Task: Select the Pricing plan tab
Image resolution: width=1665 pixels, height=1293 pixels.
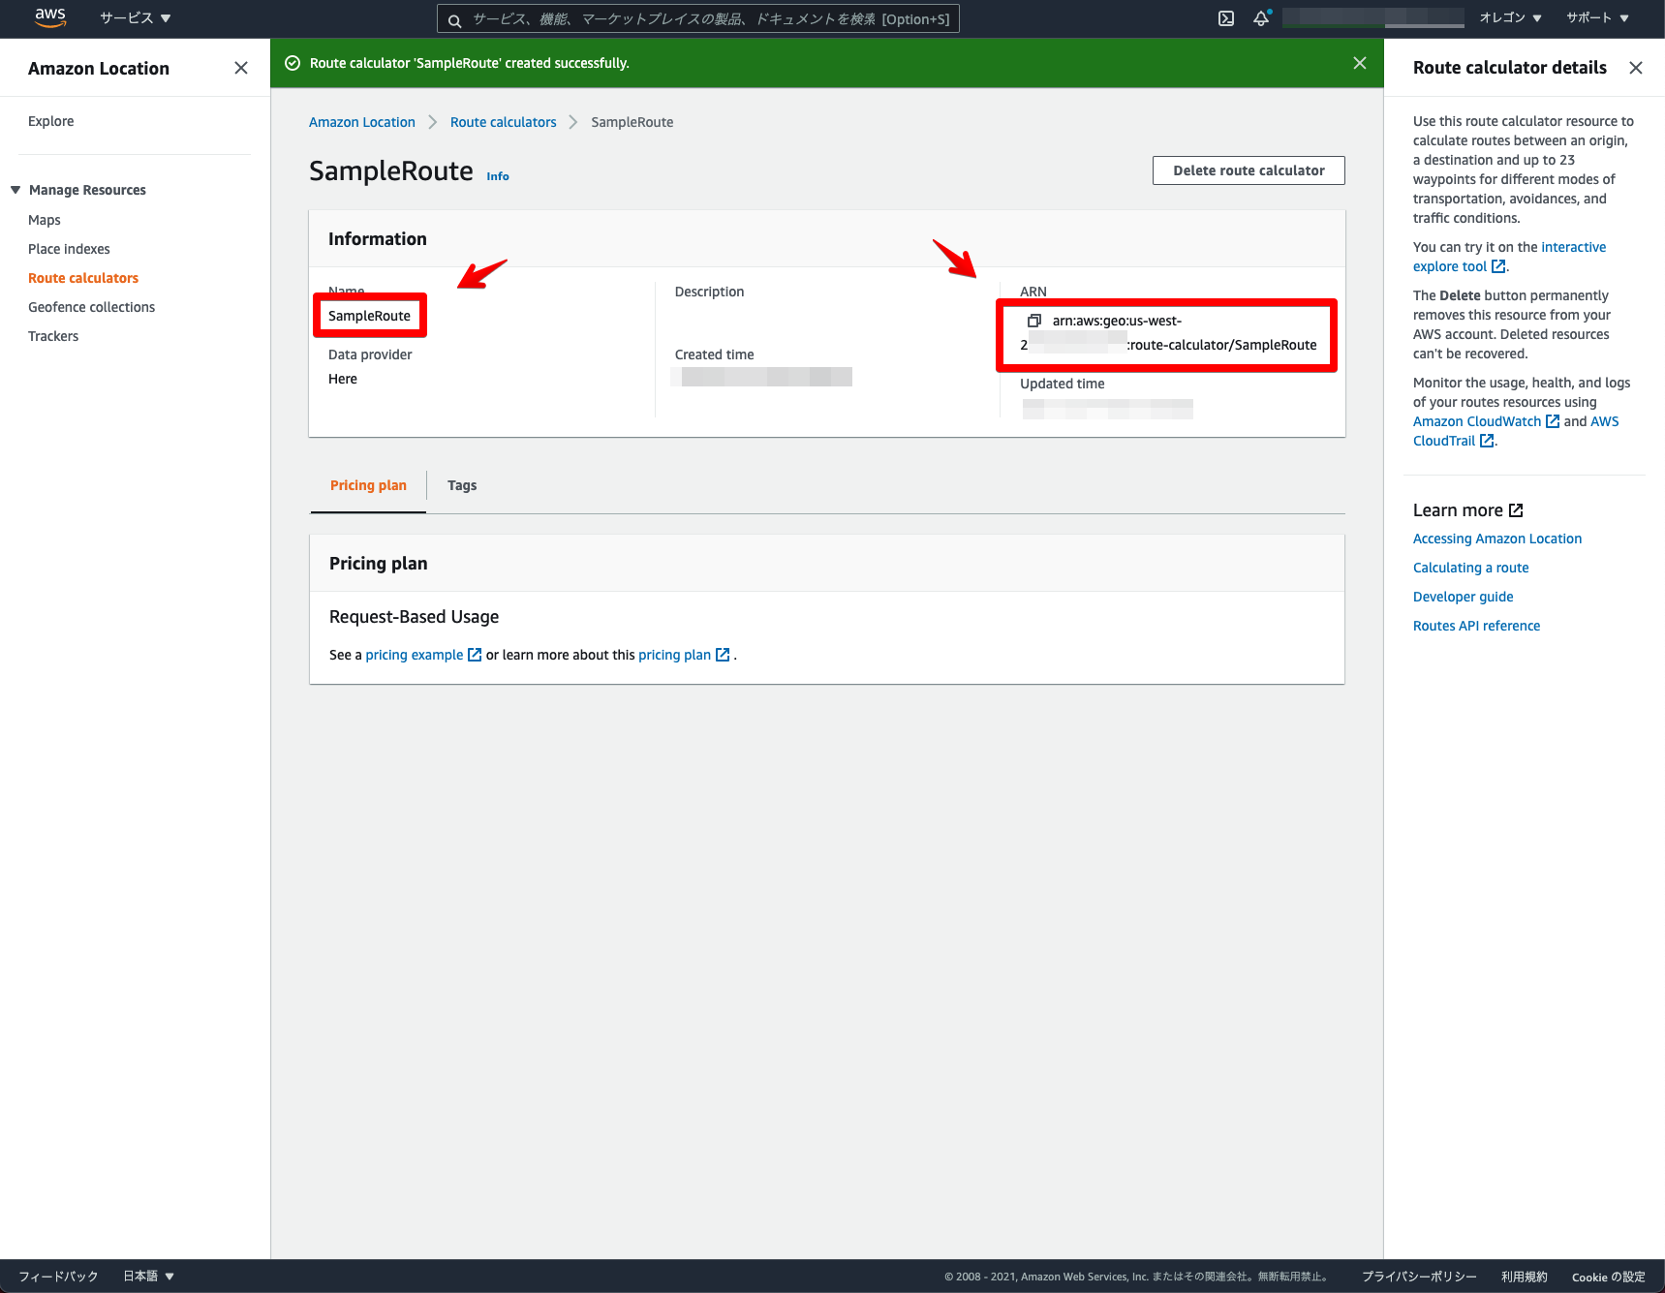Action: [x=368, y=485]
